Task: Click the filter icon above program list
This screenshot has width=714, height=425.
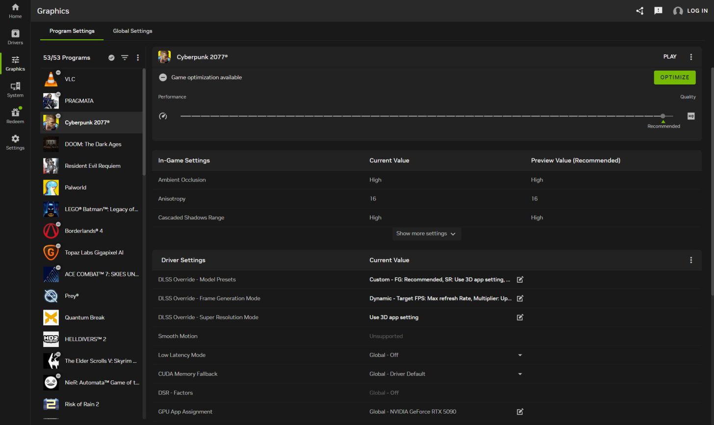Action: 125,57
